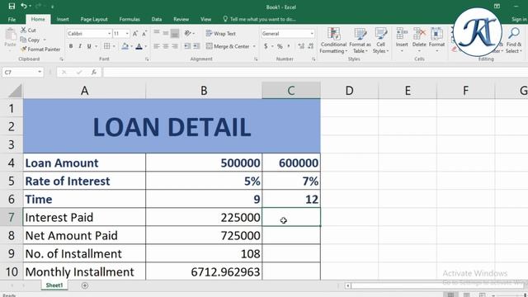528x297 pixels.
Task: Switch to the Insert tab
Action: (x=63, y=19)
